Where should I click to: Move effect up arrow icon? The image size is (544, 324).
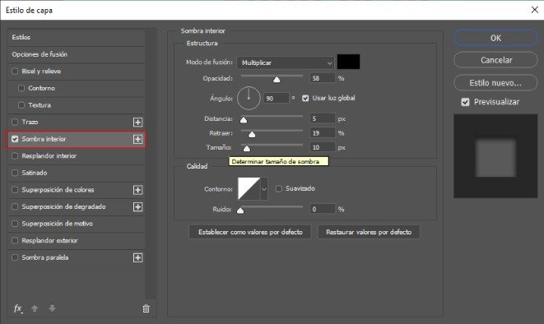coord(35,308)
